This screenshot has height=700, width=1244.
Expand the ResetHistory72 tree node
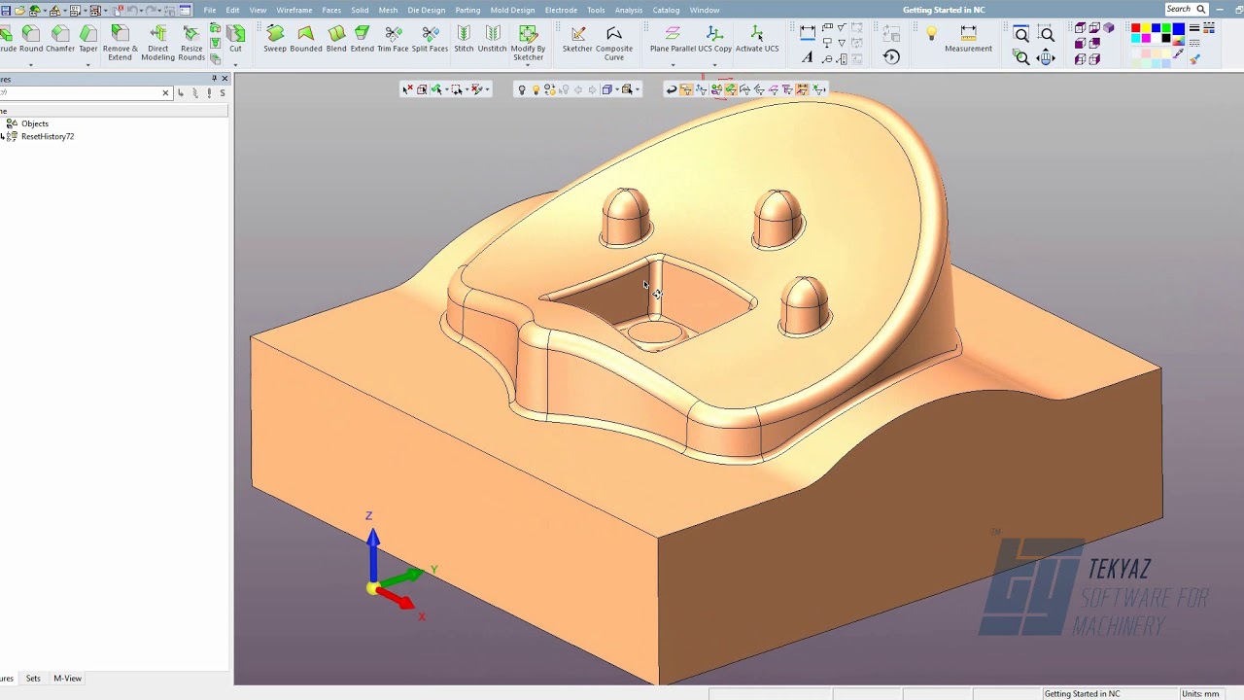[x=2, y=137]
